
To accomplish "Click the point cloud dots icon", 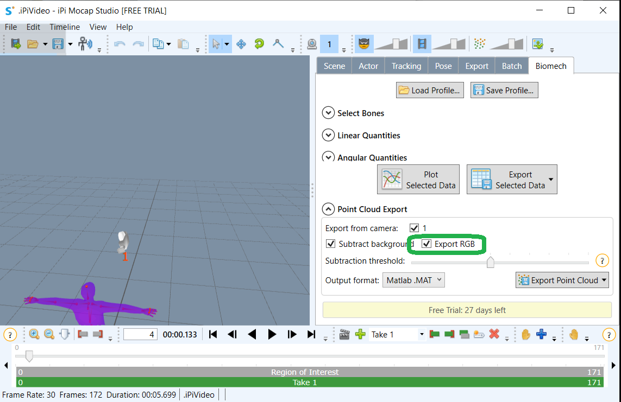I will click(x=480, y=43).
